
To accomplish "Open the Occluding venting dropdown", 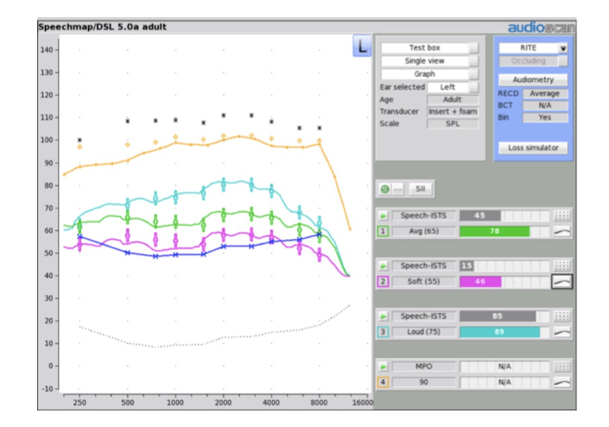I will click(x=533, y=61).
